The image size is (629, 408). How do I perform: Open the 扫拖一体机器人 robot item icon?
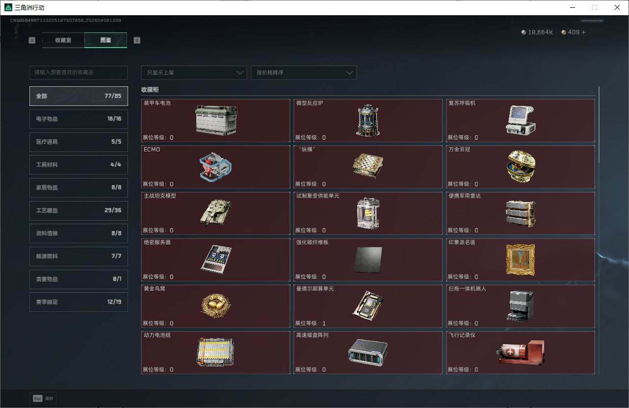521,306
